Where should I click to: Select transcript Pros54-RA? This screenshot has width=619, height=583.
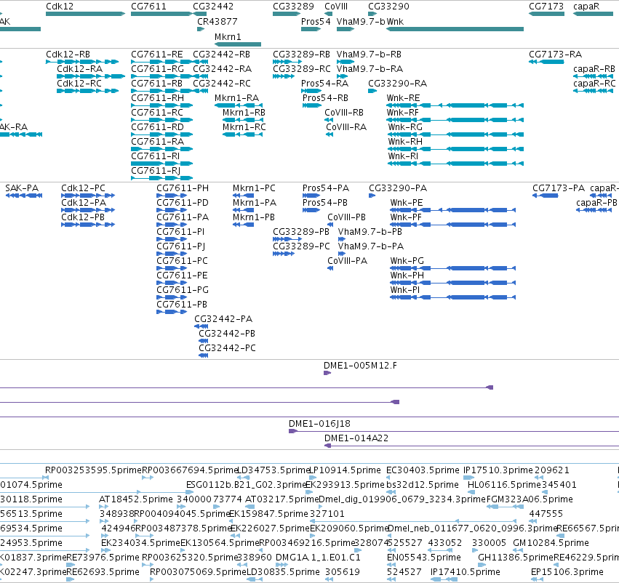pyautogui.click(x=325, y=83)
